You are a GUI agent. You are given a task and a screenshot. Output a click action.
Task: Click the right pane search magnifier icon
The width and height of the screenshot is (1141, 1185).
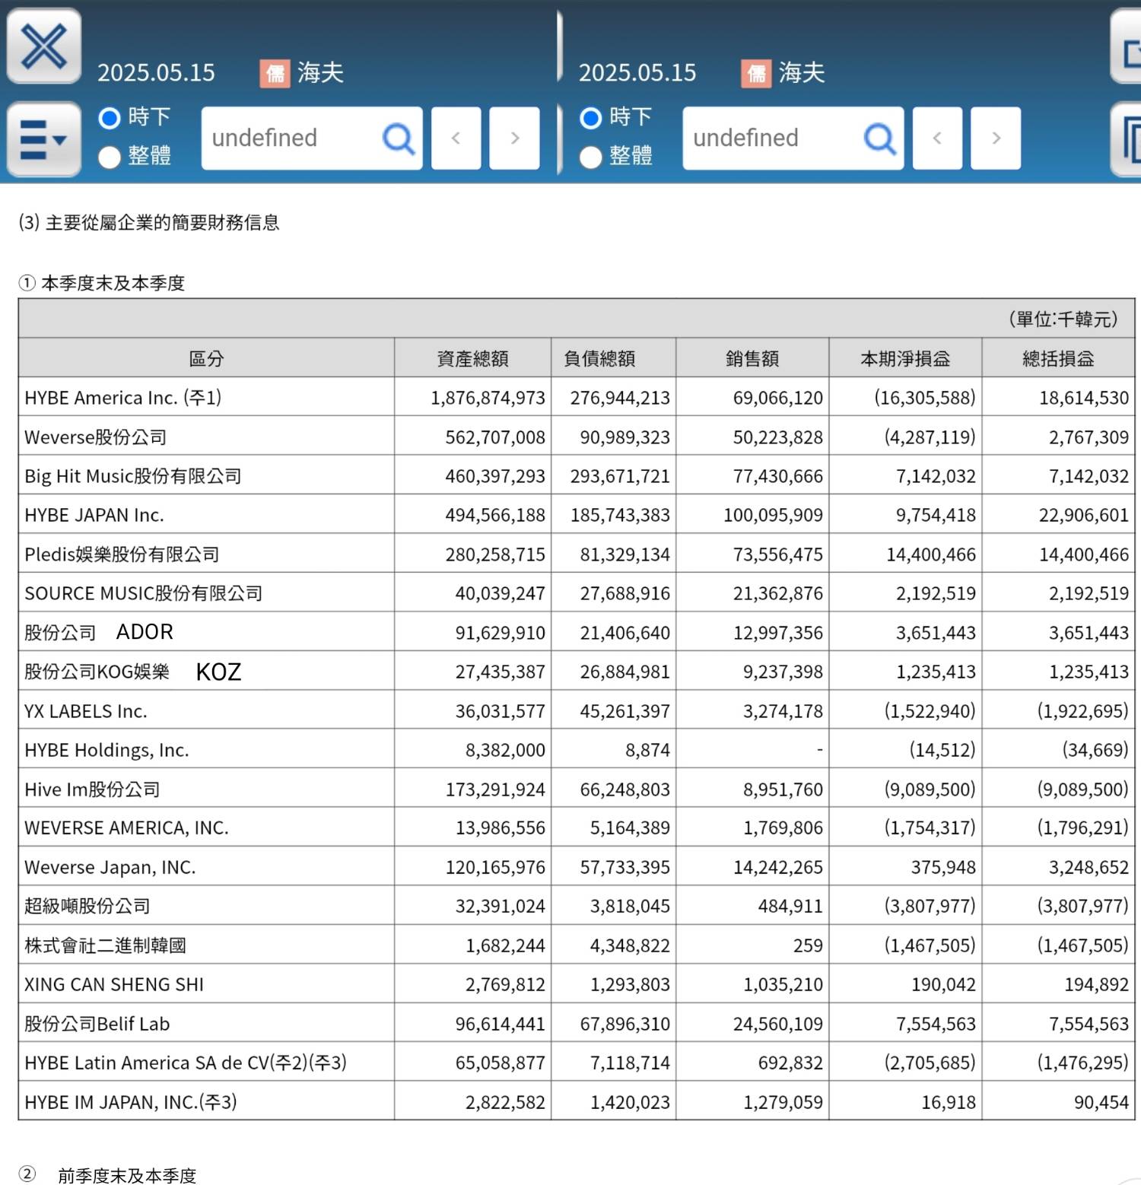(x=880, y=138)
